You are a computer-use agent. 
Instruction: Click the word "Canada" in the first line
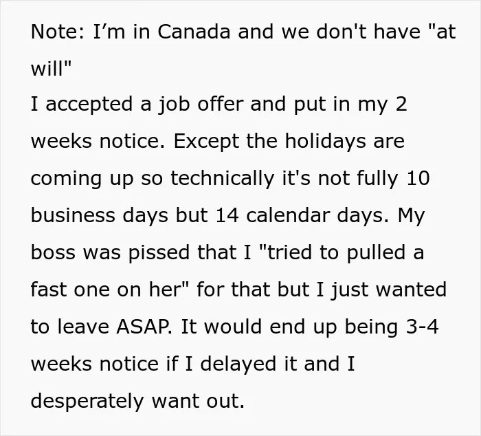(x=194, y=32)
